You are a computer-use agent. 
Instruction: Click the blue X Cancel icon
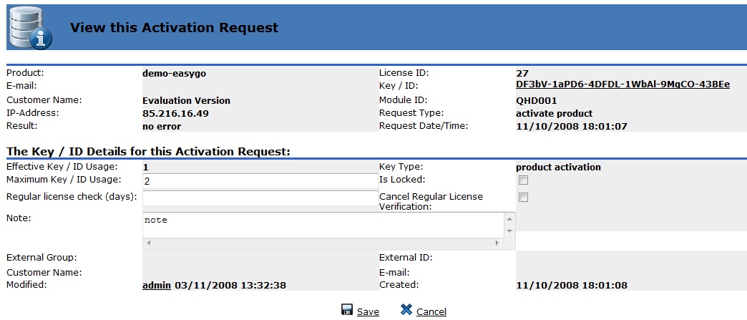(406, 310)
